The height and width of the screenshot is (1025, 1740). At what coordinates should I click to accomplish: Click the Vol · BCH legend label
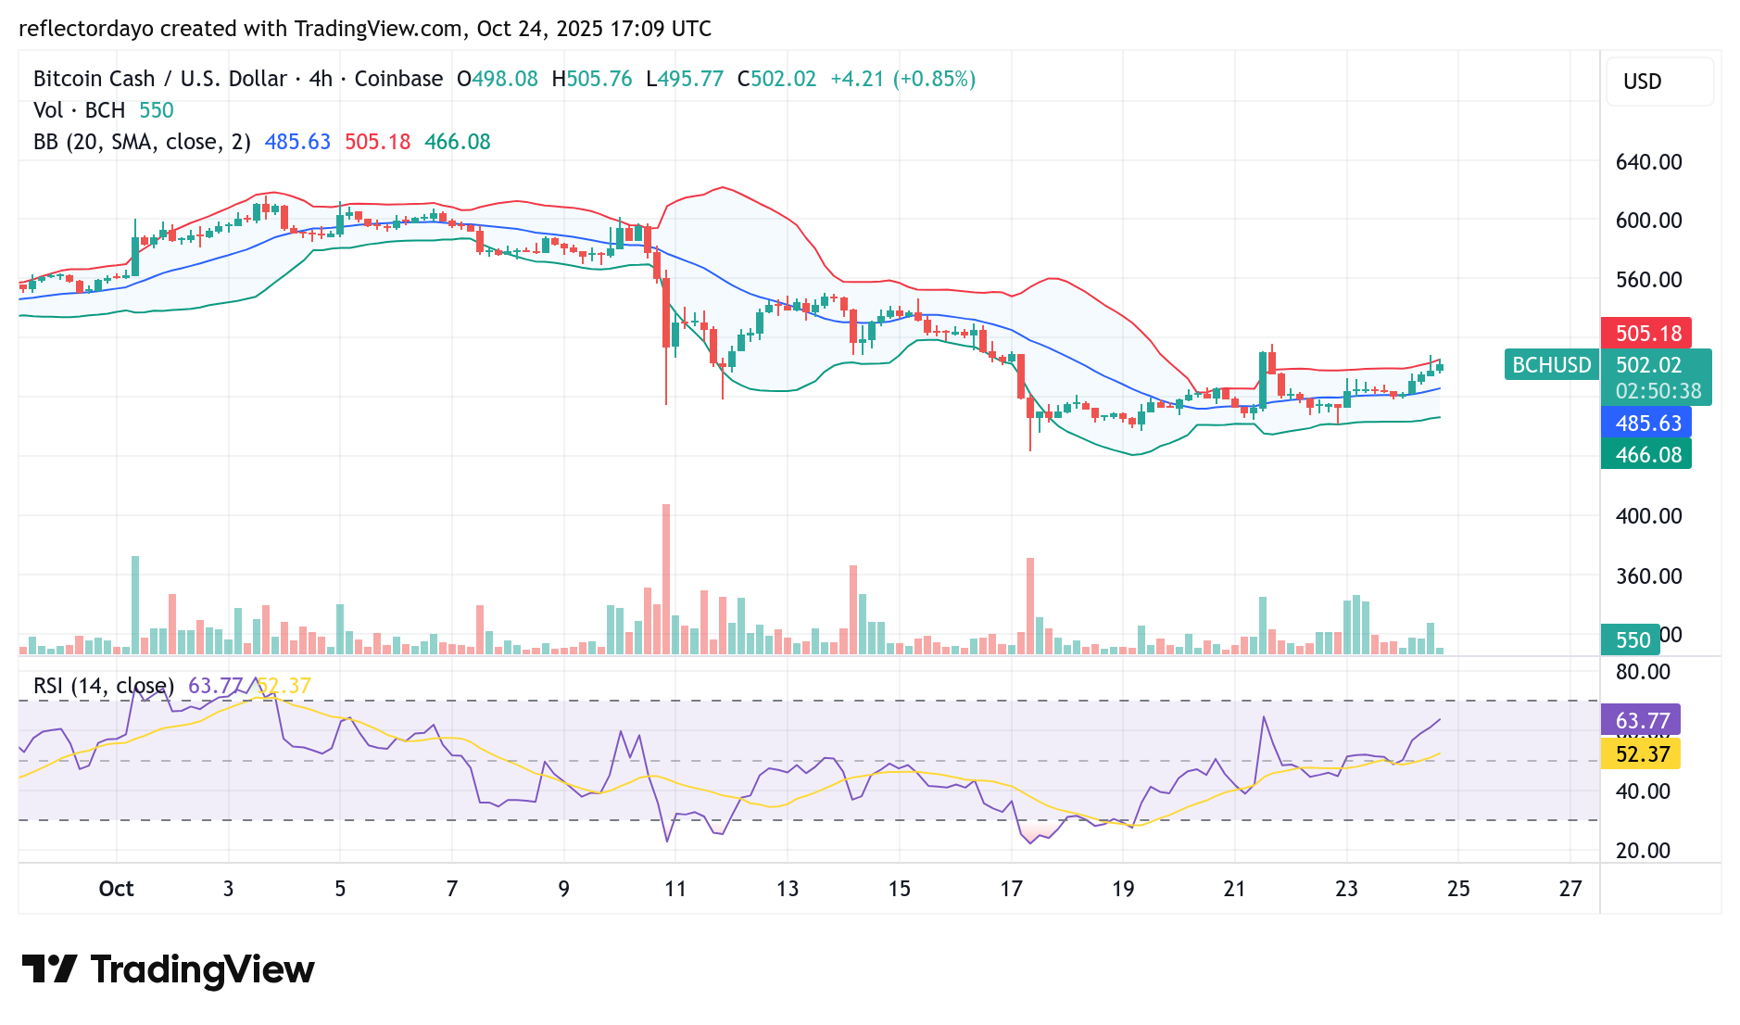pyautogui.click(x=79, y=110)
